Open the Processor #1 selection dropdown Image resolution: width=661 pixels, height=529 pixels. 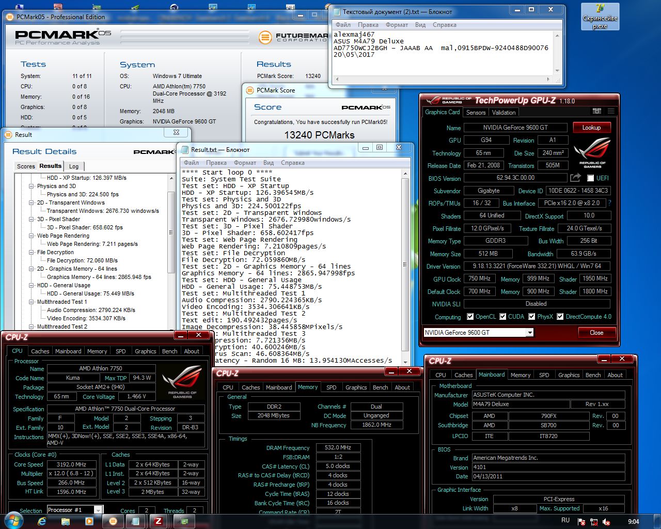point(99,510)
